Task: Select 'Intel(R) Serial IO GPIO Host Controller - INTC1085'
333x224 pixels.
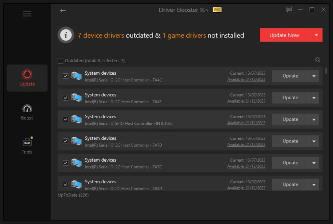Action: [129, 124]
